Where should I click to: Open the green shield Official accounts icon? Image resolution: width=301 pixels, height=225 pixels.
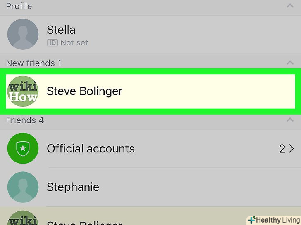(x=23, y=148)
